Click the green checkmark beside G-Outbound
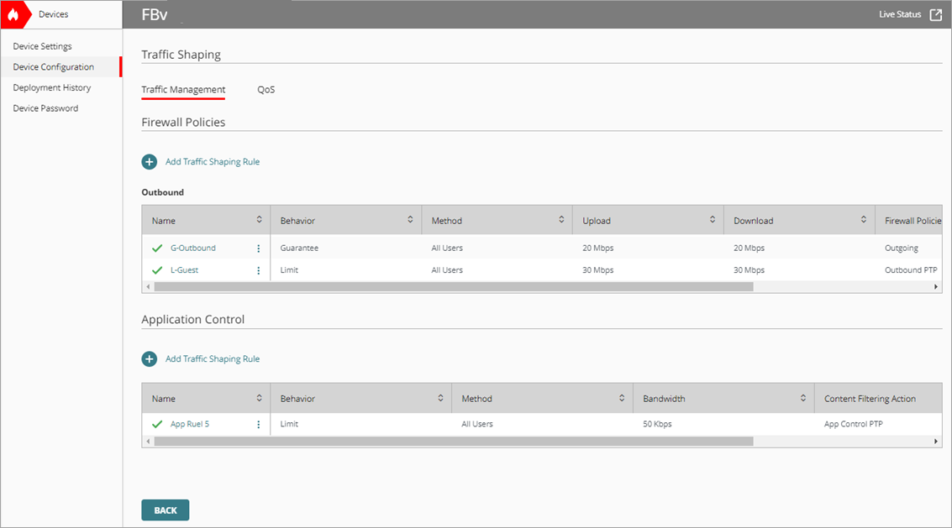This screenshot has width=952, height=528. click(156, 248)
